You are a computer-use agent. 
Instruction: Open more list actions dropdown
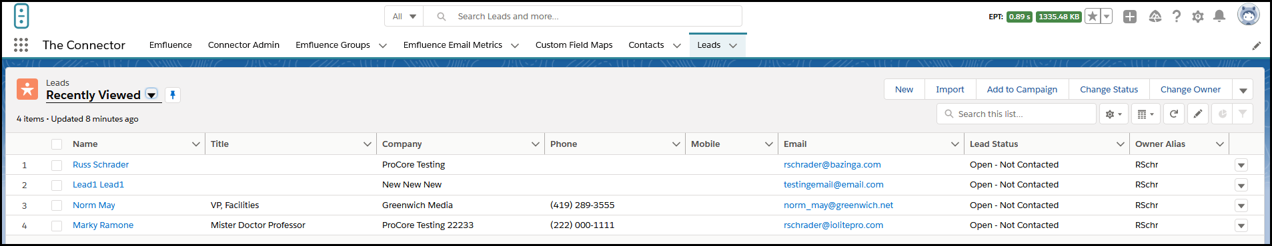pyautogui.click(x=1243, y=90)
